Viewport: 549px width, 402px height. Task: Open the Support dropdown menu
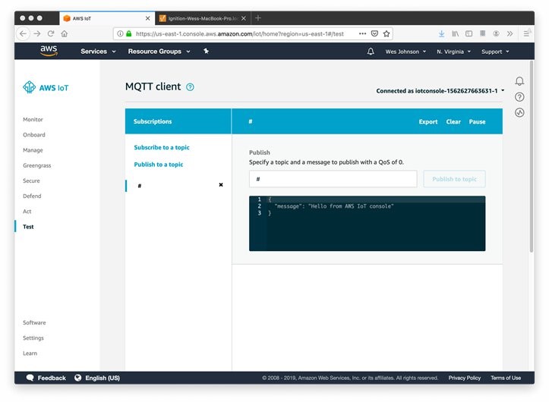point(495,52)
